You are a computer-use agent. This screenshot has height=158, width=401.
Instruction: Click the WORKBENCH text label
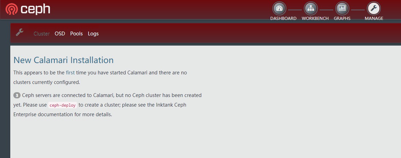click(x=315, y=19)
